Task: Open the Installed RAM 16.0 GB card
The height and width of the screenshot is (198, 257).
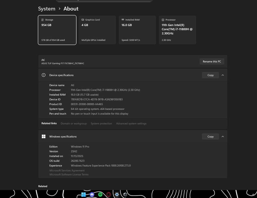Action: pos(137,30)
